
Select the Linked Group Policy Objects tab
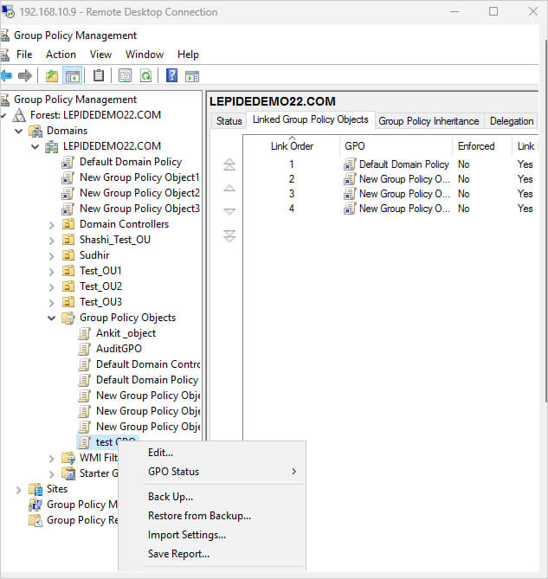click(311, 119)
